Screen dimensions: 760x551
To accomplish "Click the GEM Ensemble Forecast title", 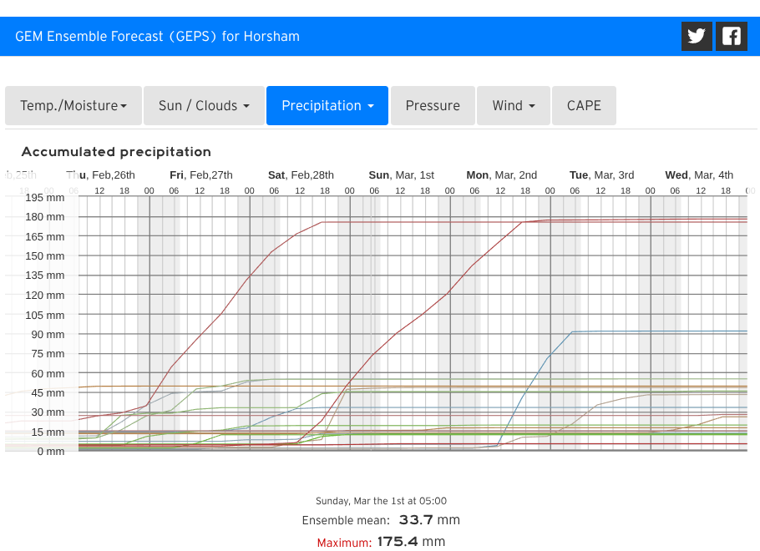I will (x=157, y=37).
